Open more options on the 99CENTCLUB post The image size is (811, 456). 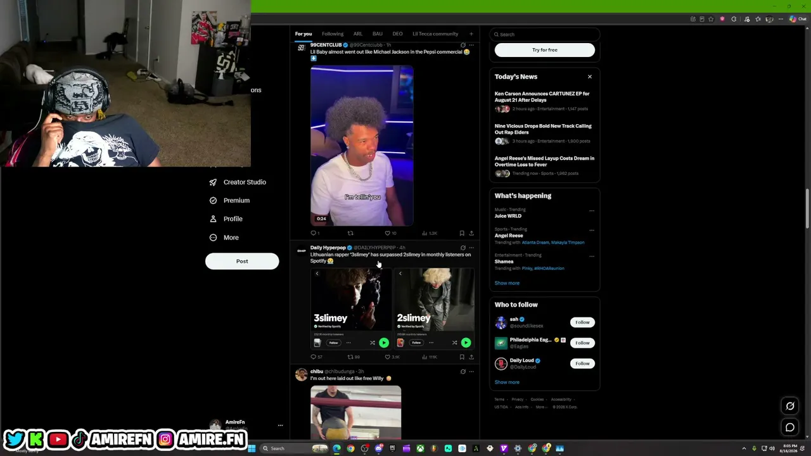click(x=471, y=45)
